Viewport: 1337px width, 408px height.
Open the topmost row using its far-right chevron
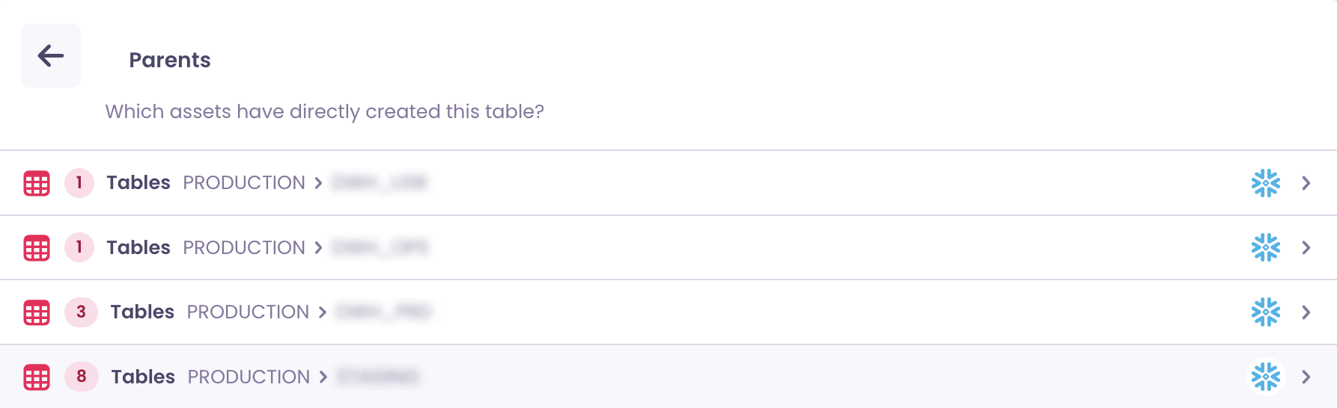[x=1306, y=183]
